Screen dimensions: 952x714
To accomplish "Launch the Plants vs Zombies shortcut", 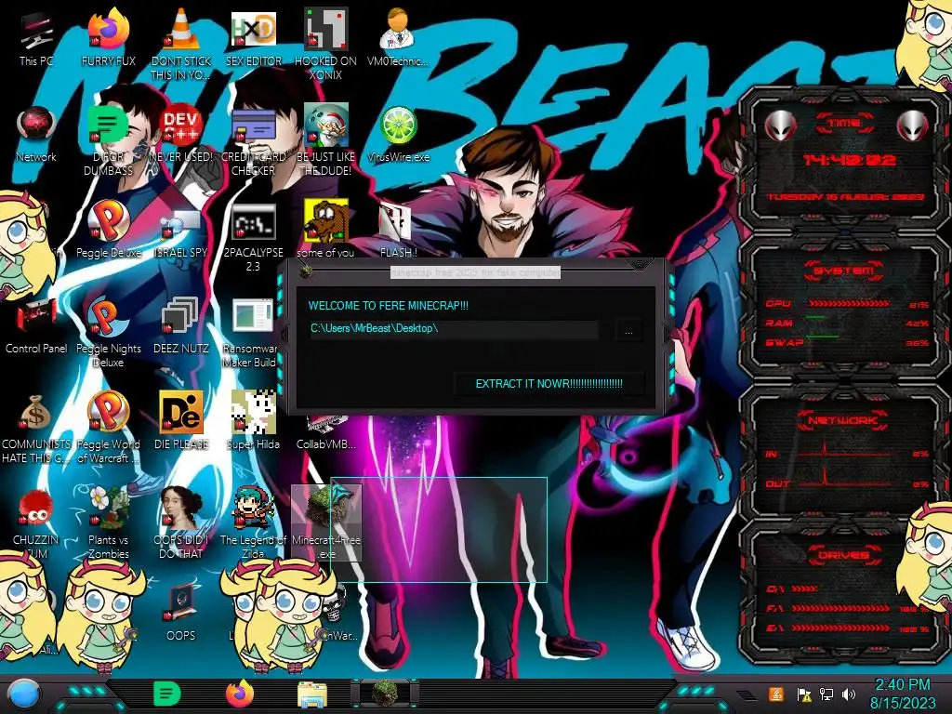I will (x=109, y=523).
